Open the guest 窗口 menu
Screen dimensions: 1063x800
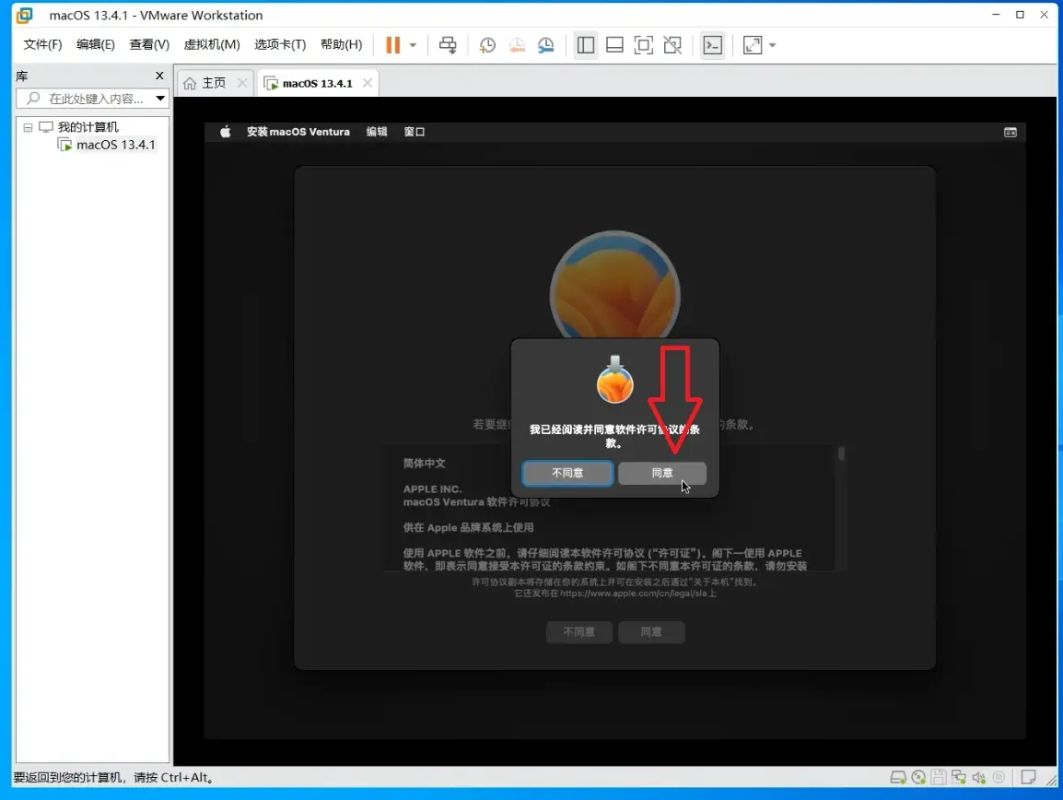coord(415,132)
